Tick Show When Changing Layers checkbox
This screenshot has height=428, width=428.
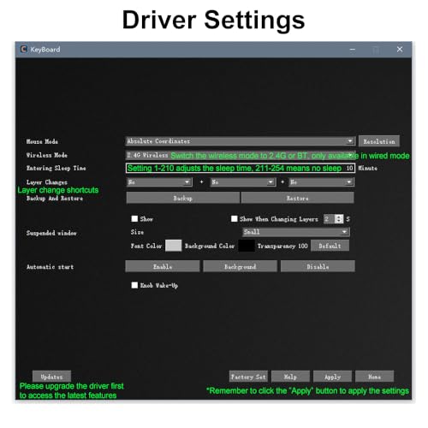point(234,218)
